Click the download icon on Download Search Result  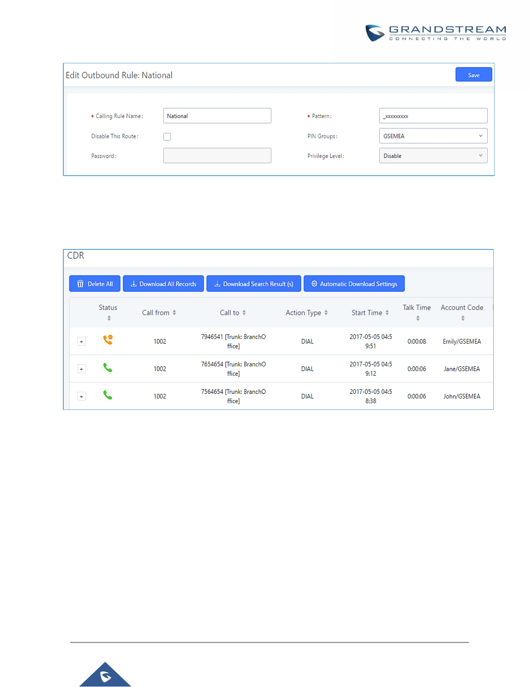tap(217, 284)
